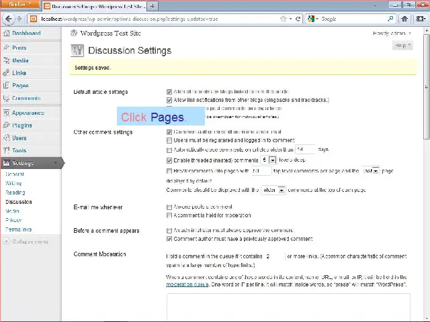Select the Discussion Settings browser tab

pyautogui.click(x=95, y=6)
